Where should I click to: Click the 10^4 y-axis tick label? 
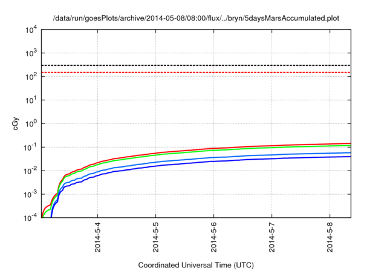coord(31,30)
